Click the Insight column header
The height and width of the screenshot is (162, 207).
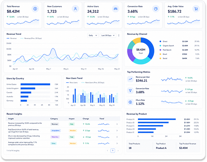click(x=11, y=119)
